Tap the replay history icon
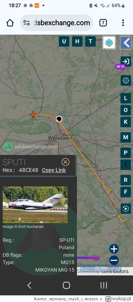Viewport: 133px width, 302px height. click(x=126, y=209)
